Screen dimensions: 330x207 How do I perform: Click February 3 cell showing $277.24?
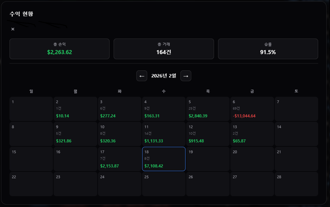pyautogui.click(x=119, y=109)
